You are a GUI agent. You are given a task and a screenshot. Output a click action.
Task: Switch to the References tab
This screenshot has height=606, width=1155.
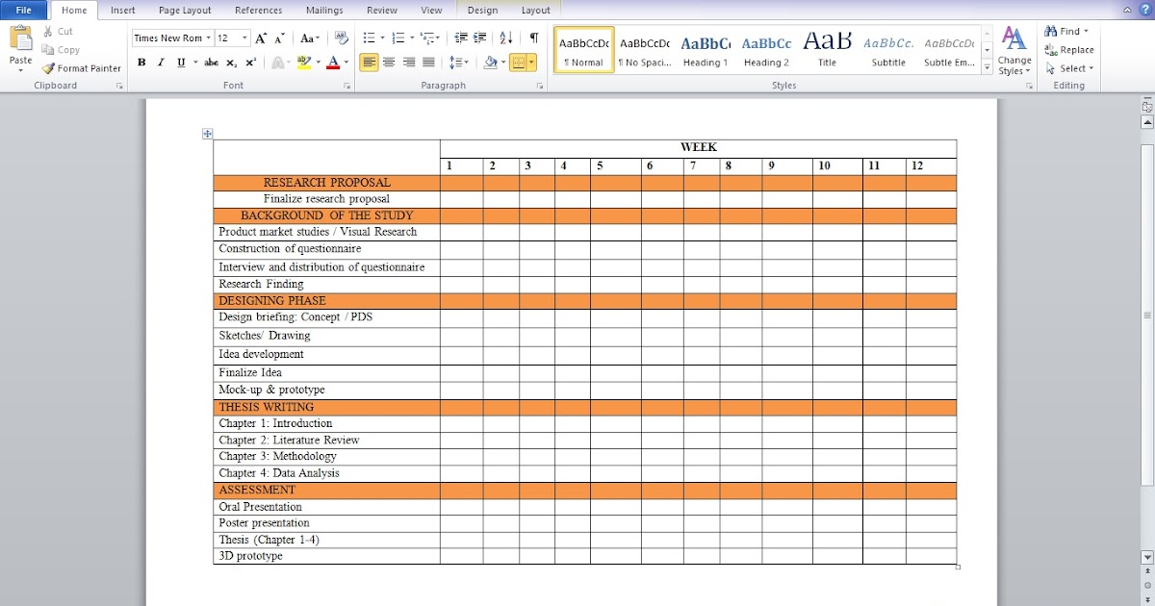(x=259, y=11)
